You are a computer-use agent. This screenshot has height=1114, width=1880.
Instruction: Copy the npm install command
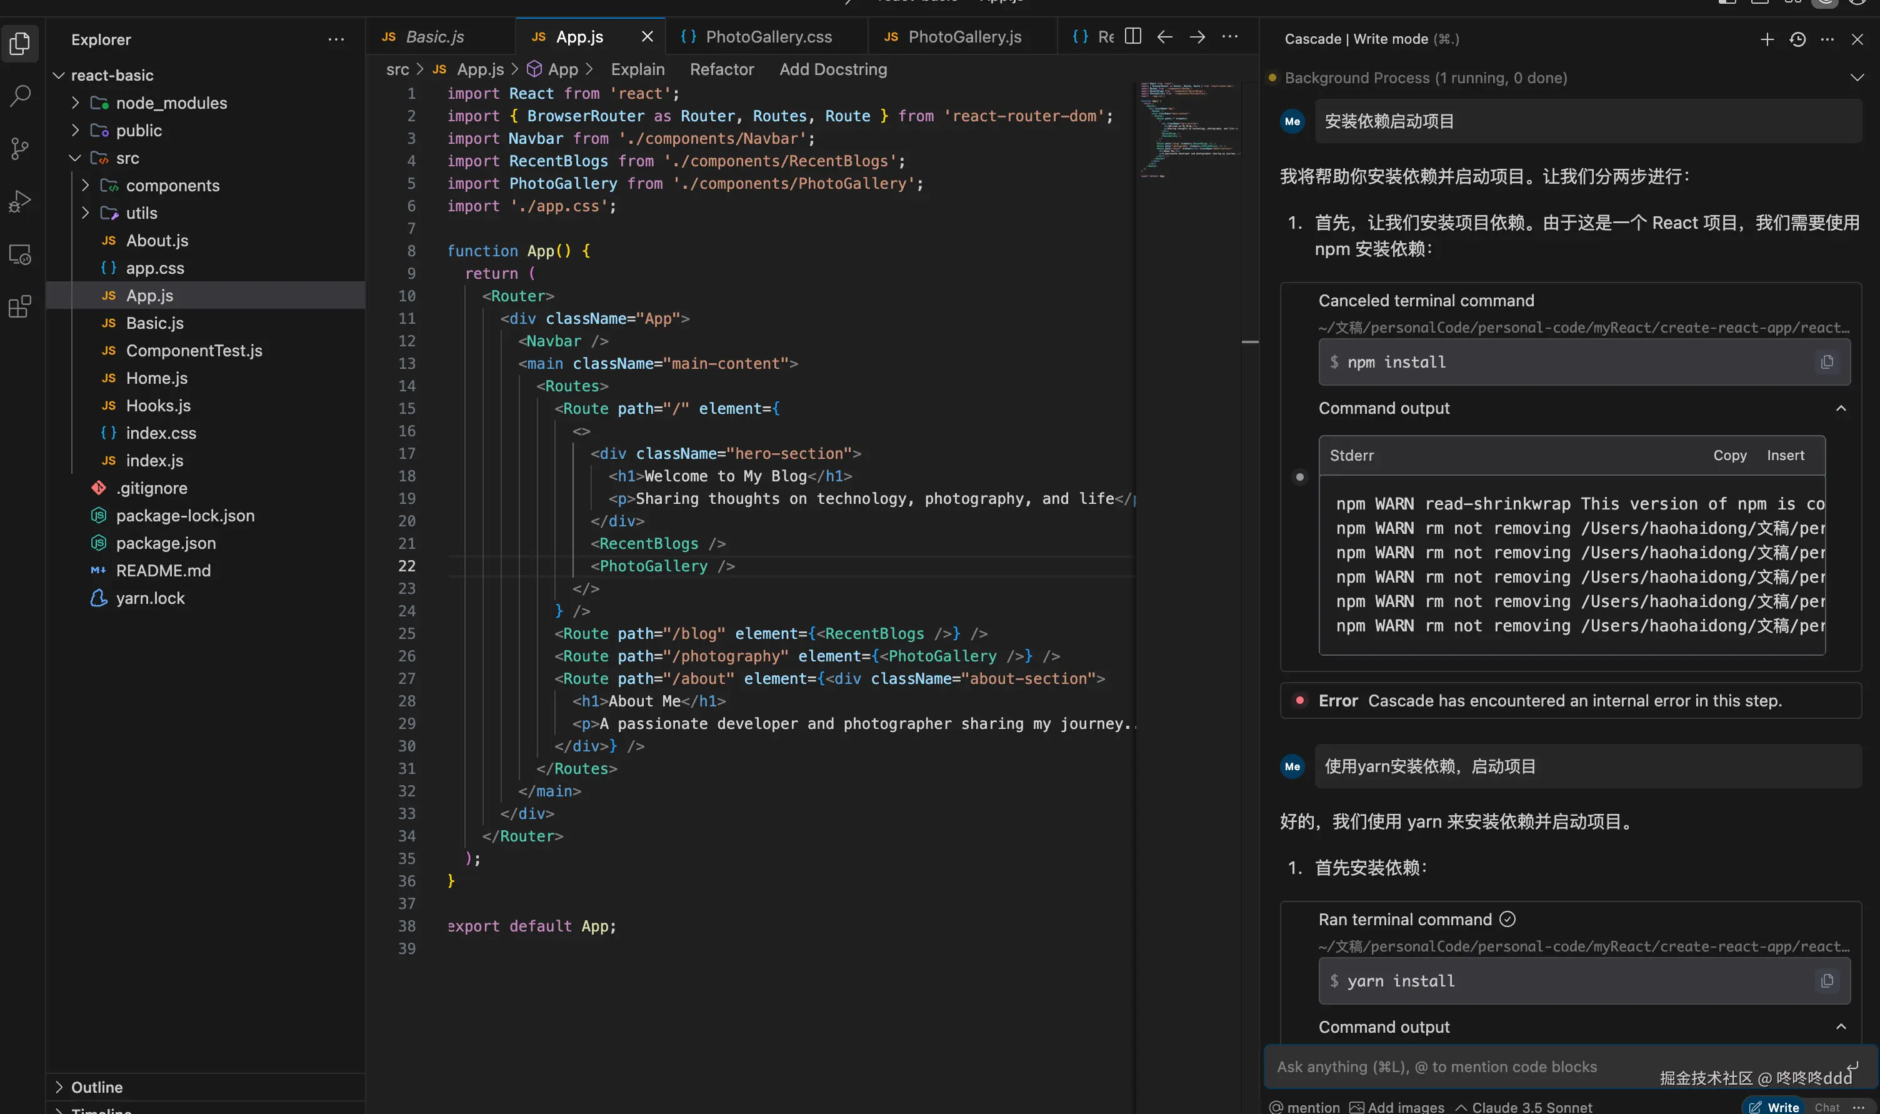click(x=1827, y=362)
